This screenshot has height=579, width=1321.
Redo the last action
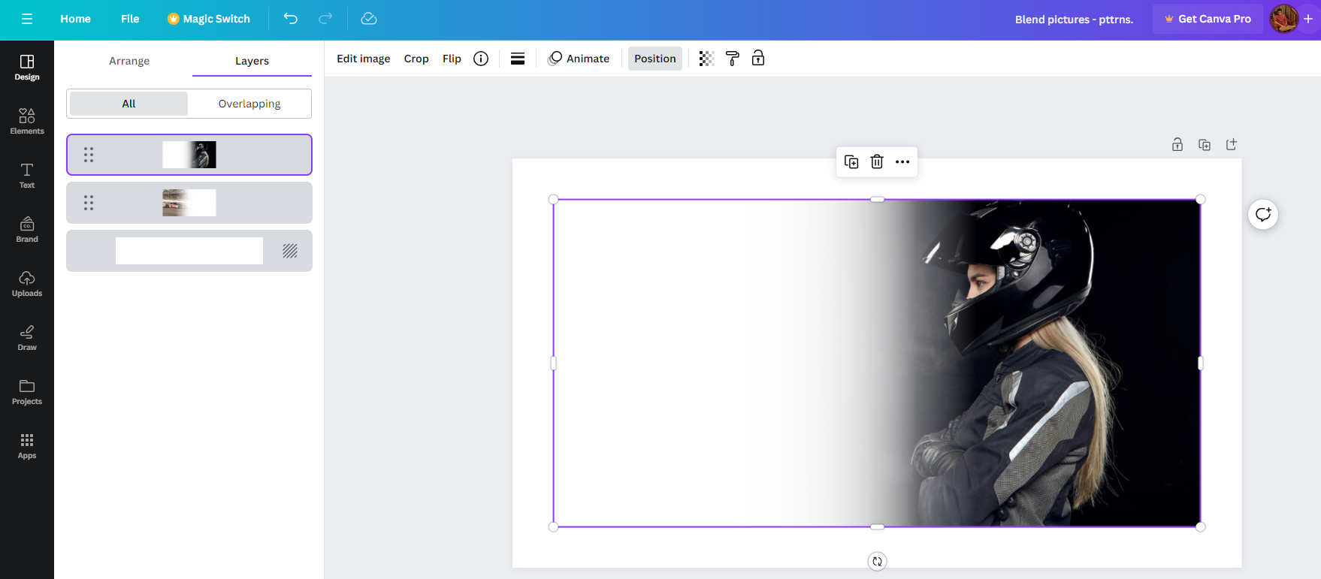pyautogui.click(x=325, y=19)
